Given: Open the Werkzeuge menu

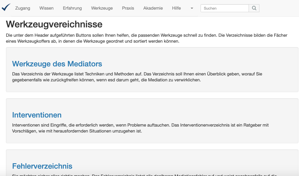Looking at the screenshot, I should pos(102,8).
